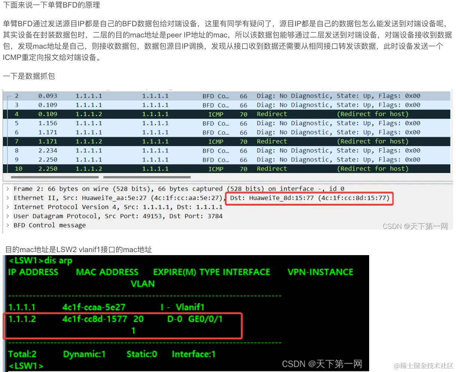Viewport: 456px width, 372px height.
Task: Click the horizontal scrollbar under packet list
Action: (x=101, y=177)
